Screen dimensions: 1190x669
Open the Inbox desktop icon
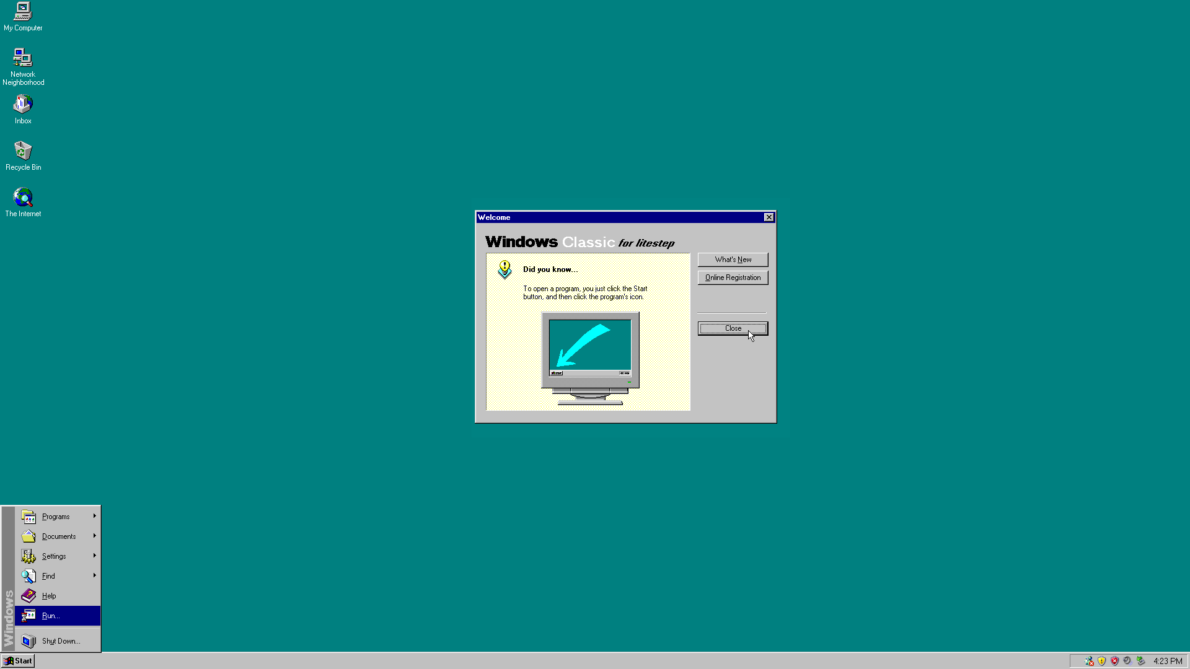pyautogui.click(x=23, y=104)
